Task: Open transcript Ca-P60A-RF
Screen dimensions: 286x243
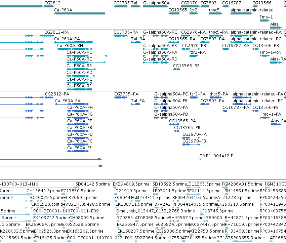Action: pyautogui.click(x=79, y=86)
